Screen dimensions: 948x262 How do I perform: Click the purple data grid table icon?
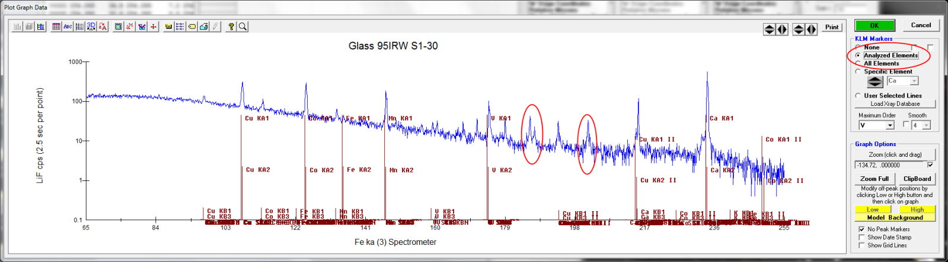click(56, 27)
